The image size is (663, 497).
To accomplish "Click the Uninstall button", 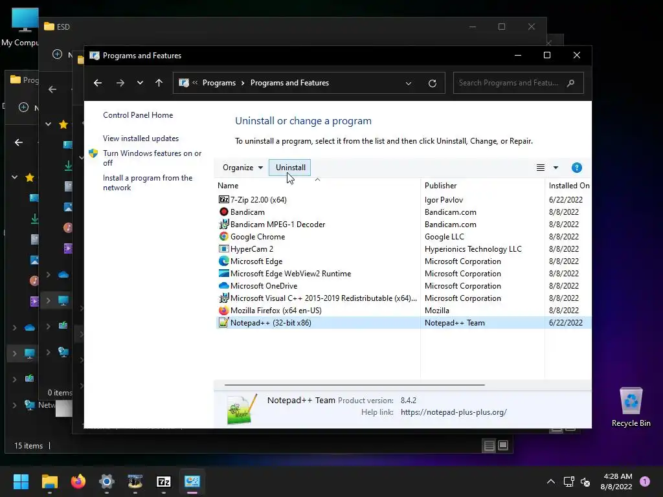I will [290, 168].
